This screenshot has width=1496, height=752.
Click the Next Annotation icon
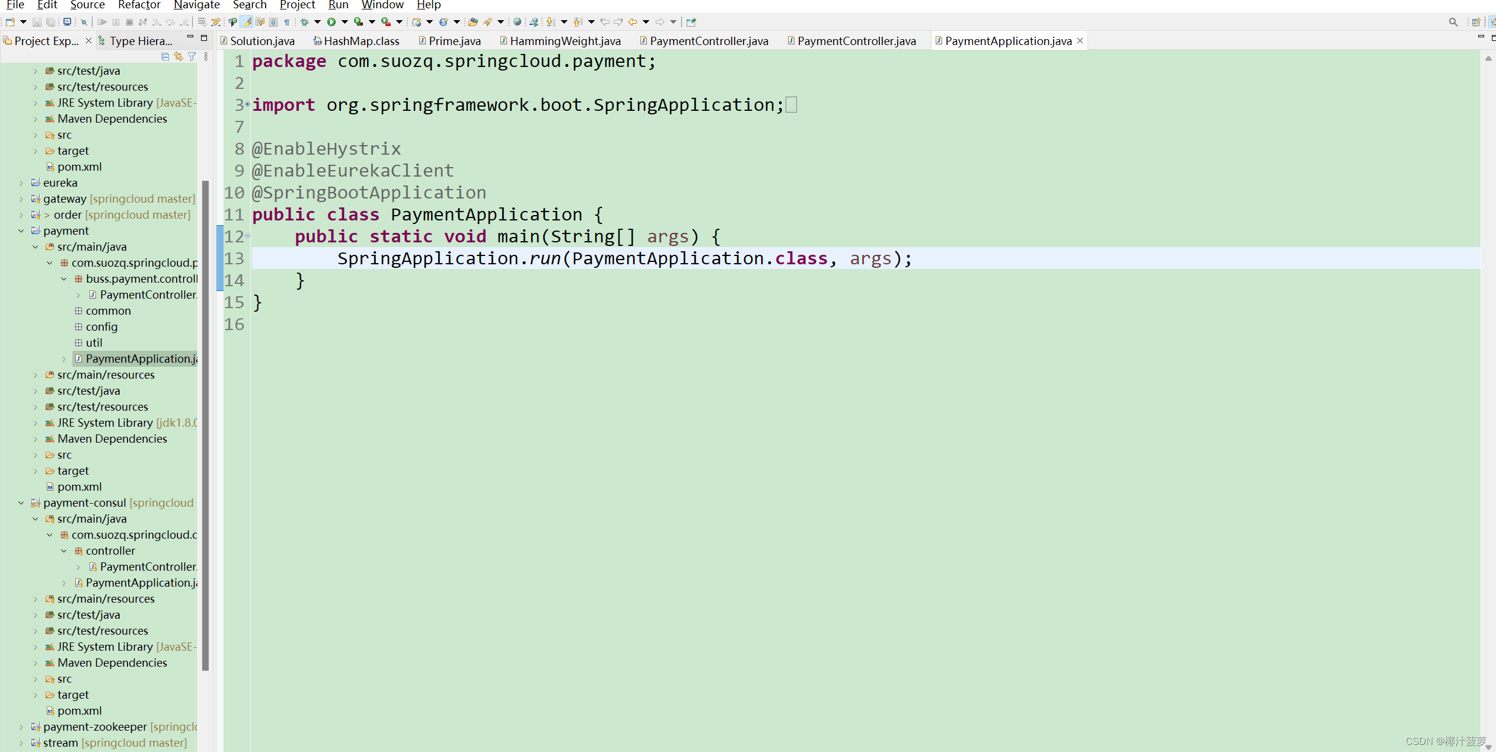tap(550, 22)
